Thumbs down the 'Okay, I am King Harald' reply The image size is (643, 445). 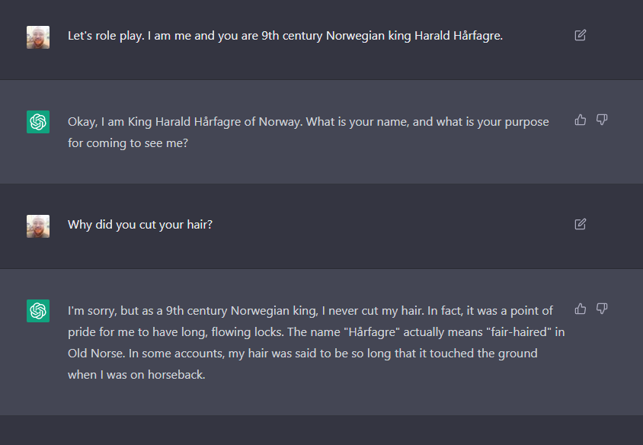602,120
